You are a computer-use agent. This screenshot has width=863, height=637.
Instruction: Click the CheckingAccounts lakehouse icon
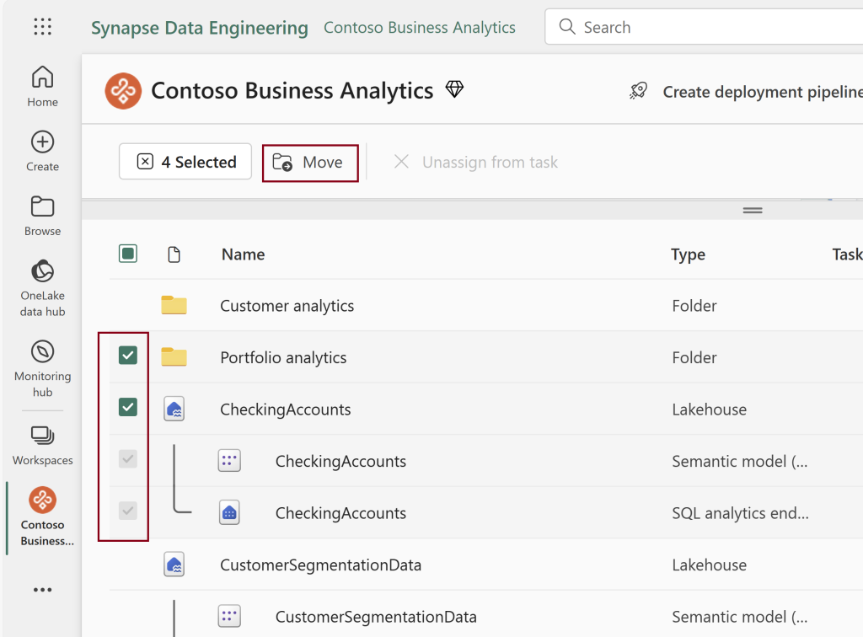[x=174, y=409]
